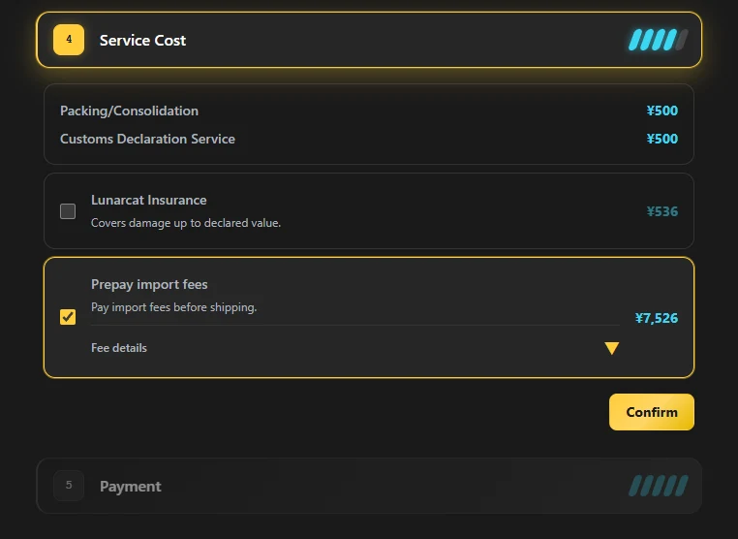Select the Packing/Consolidation label
The image size is (738, 539).
tap(130, 111)
